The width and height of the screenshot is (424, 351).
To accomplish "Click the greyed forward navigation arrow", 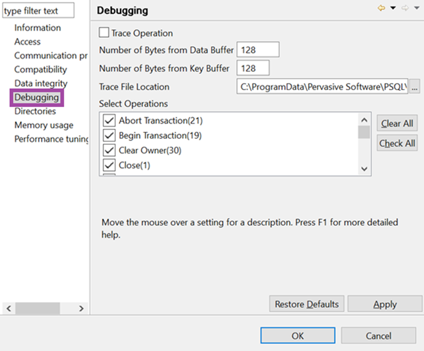I will coord(405,8).
